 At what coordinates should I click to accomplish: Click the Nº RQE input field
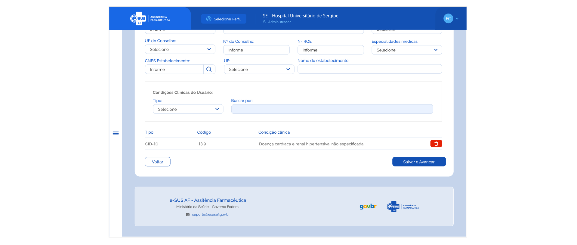(330, 50)
